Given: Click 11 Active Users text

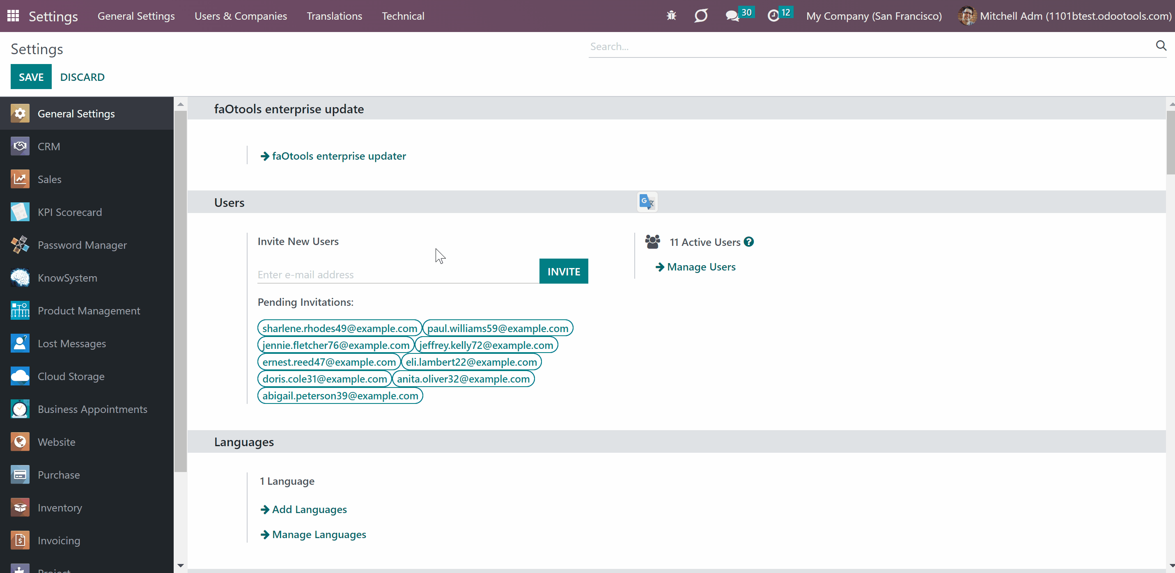Looking at the screenshot, I should point(705,242).
